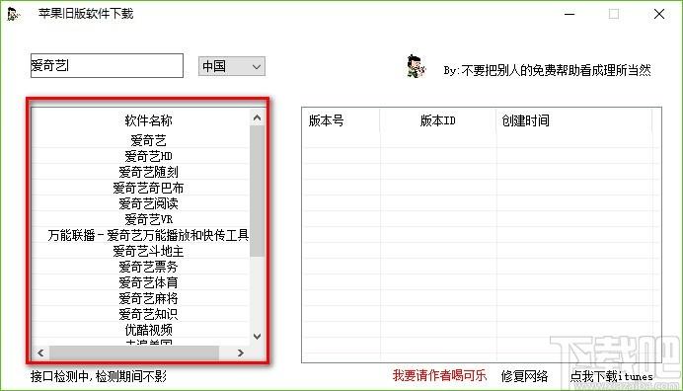Click the horizontal scrollbar thumb of software list
The image size is (683, 391).
[133, 352]
